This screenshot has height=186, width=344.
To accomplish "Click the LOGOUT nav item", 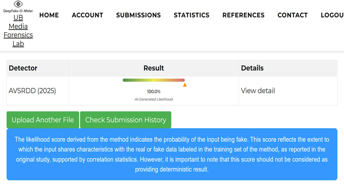I will coord(333,15).
